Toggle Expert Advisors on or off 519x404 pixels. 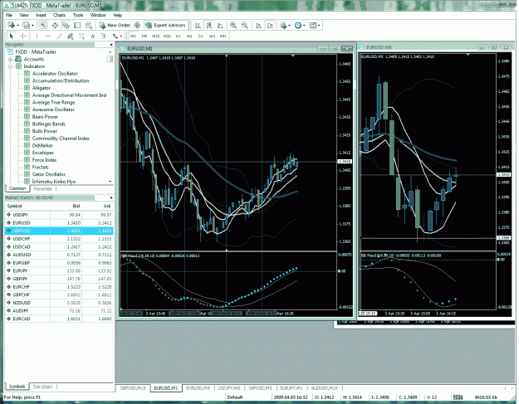pos(166,25)
